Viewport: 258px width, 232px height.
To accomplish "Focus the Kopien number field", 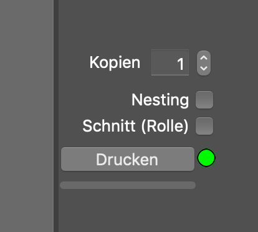I will point(170,62).
